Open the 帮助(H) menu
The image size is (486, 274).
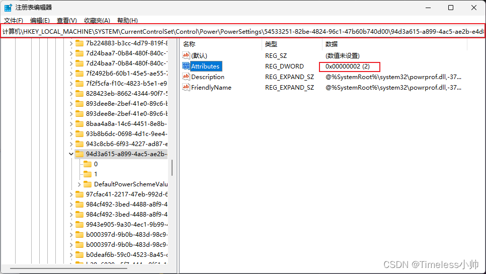pos(127,21)
